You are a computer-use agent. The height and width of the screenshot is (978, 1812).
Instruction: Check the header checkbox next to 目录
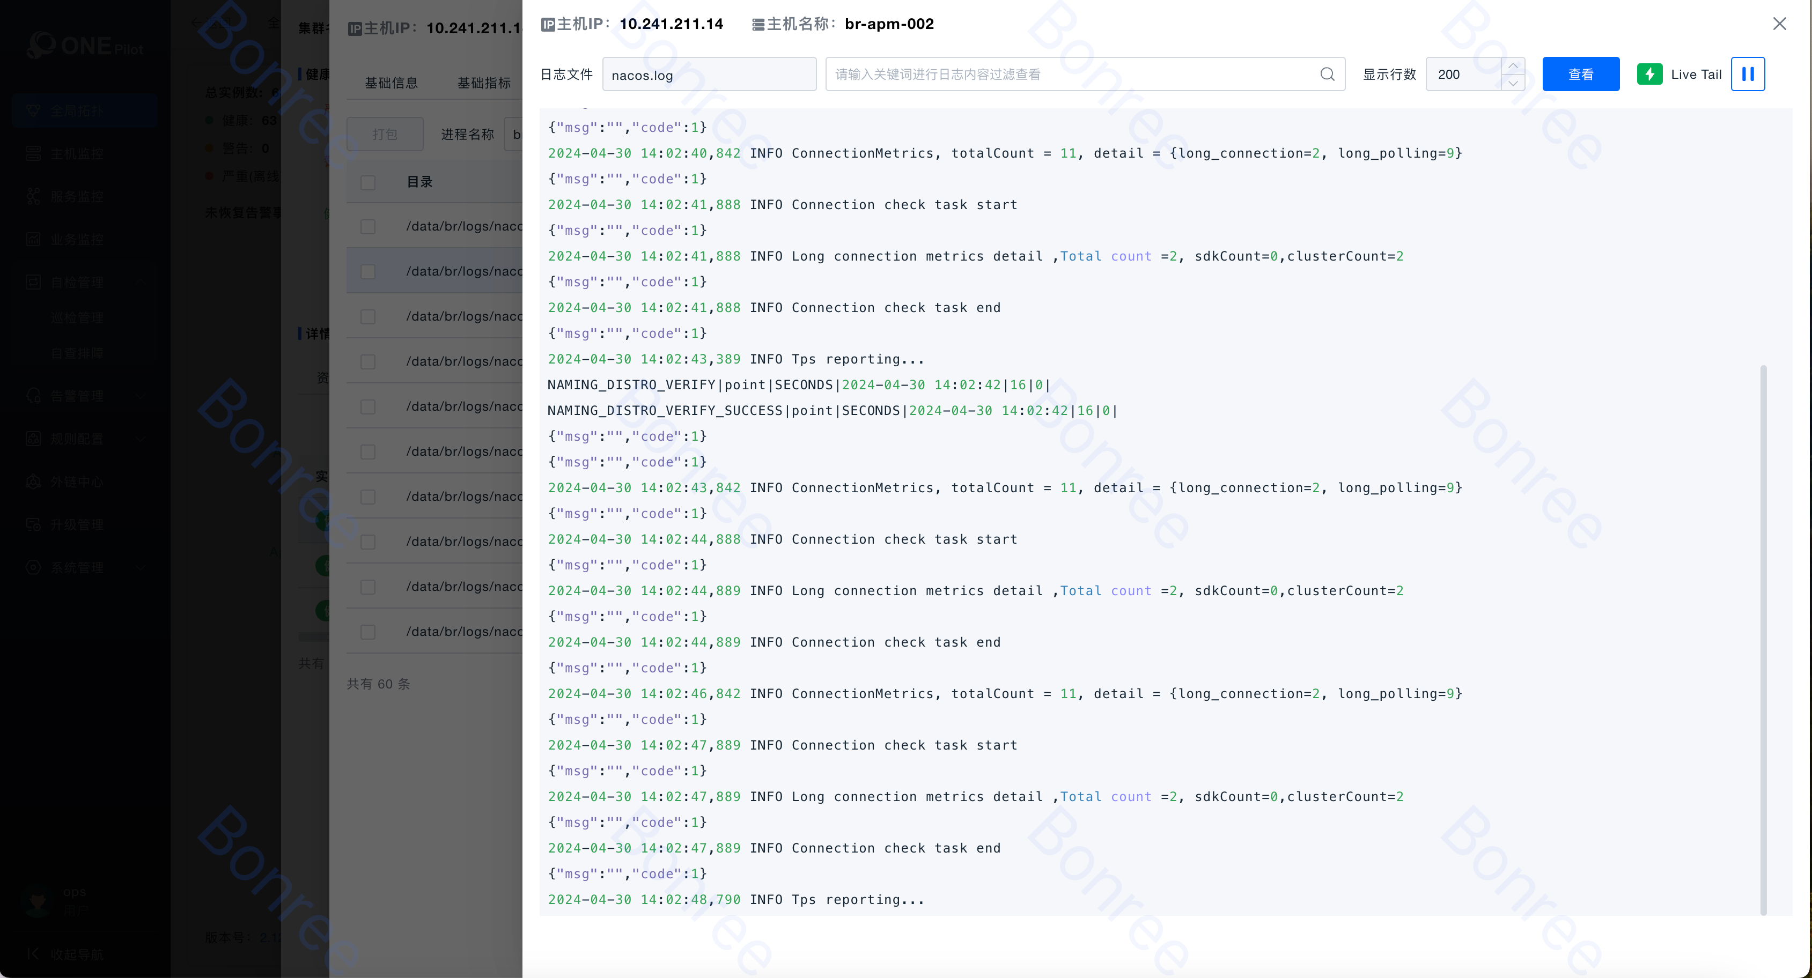(x=368, y=182)
